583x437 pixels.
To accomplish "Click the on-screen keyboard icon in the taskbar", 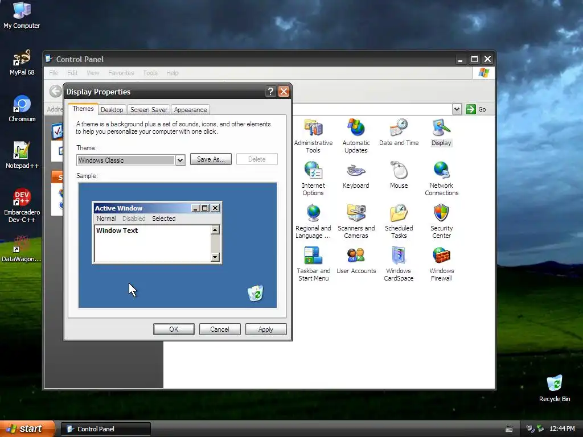I will point(509,429).
